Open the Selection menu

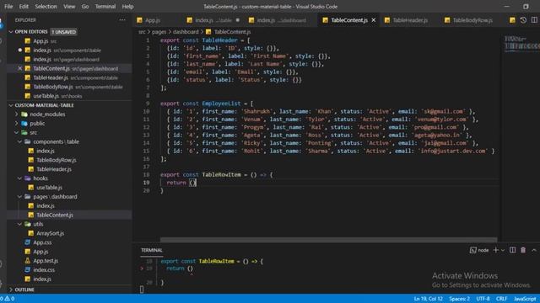[46, 7]
